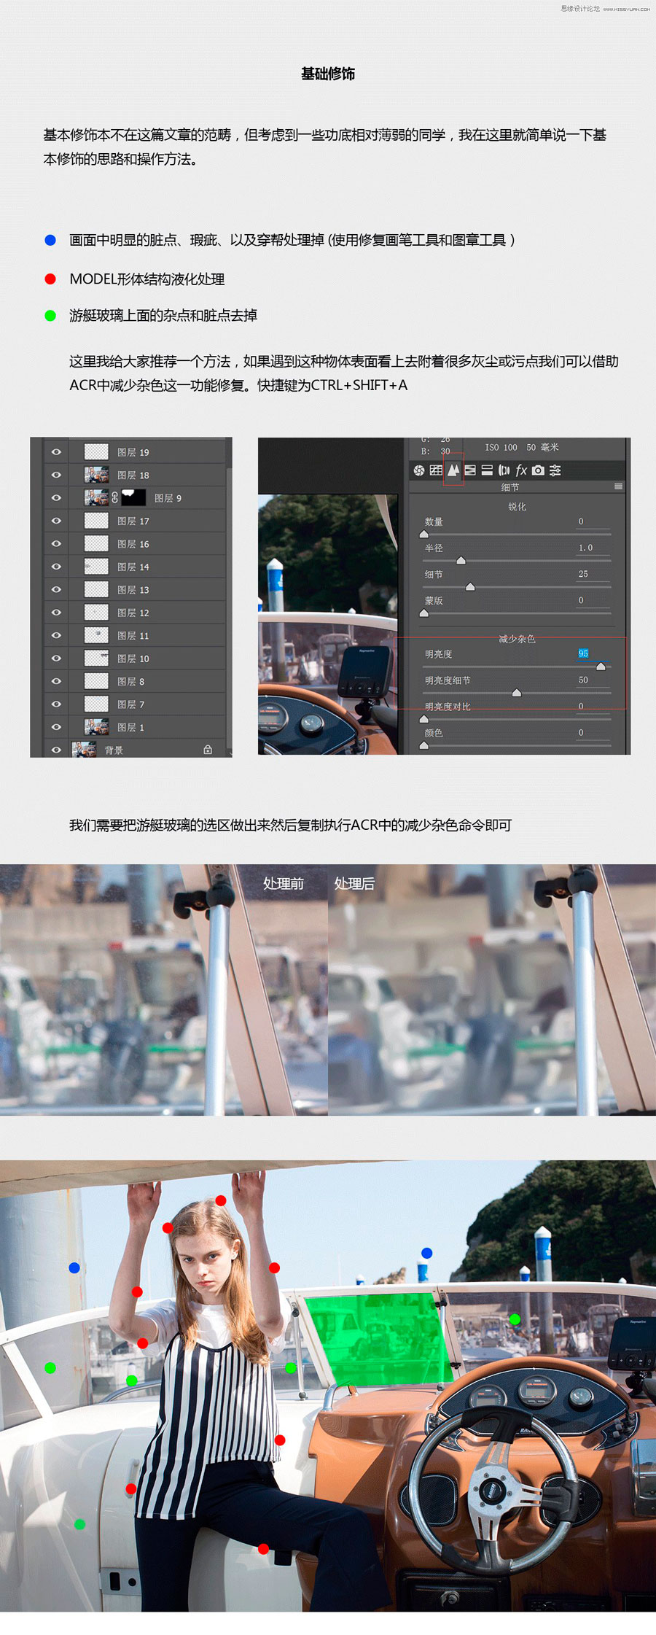Select the black layer mask thumbnail on 图层 9
Image resolution: width=656 pixels, height=1635 pixels.
[x=133, y=497]
